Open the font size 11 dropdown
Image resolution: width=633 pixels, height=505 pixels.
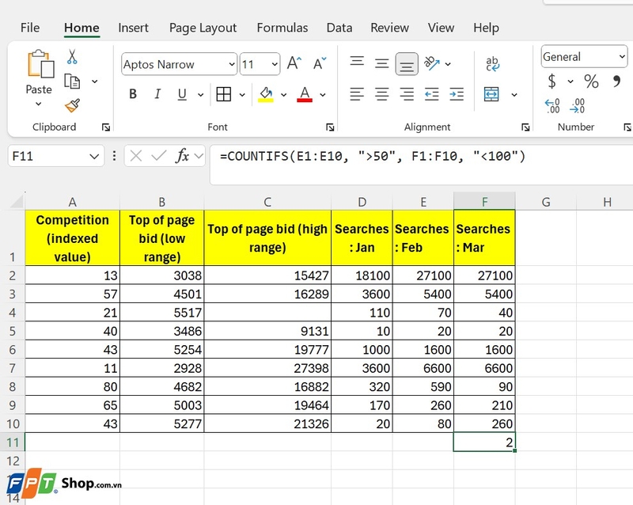click(275, 64)
